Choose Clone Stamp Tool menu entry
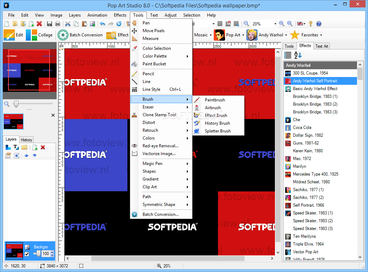The image size is (368, 272). tap(161, 115)
